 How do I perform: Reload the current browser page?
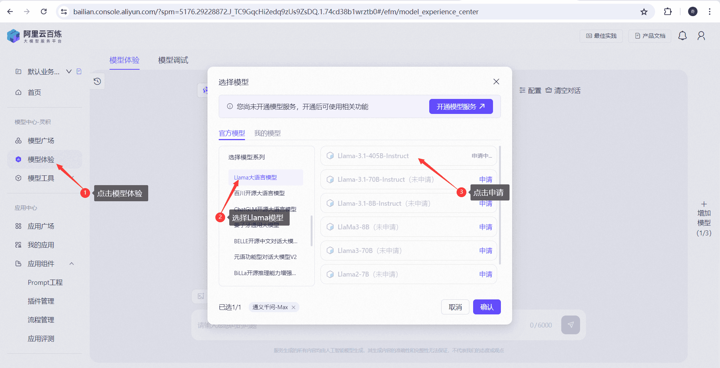coord(44,12)
